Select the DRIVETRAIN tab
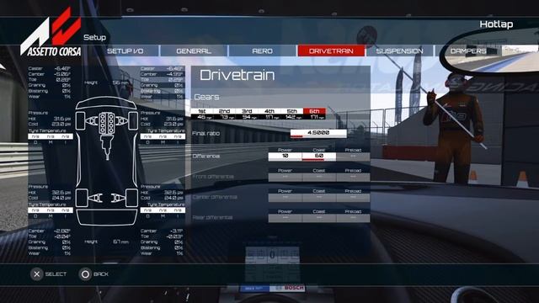Viewport: 539px width, 303px height. pyautogui.click(x=331, y=50)
